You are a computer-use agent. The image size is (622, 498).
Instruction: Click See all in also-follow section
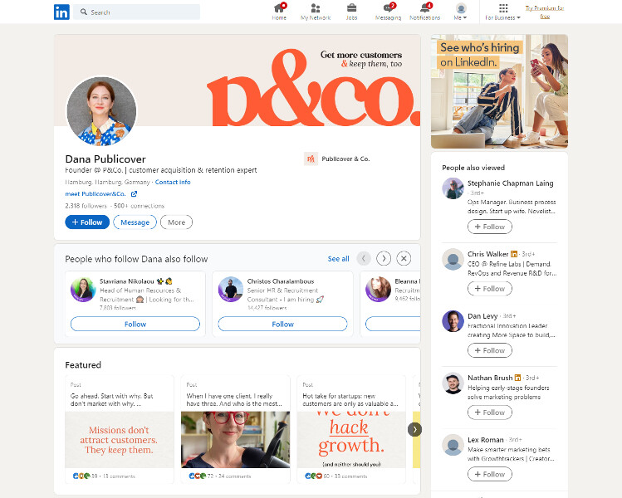coord(338,258)
